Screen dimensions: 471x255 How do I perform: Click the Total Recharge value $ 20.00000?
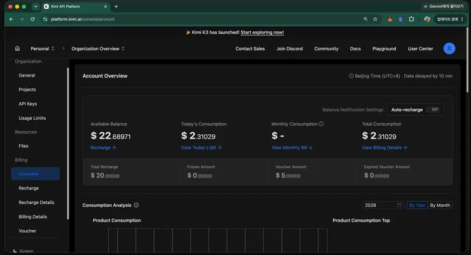105,176
